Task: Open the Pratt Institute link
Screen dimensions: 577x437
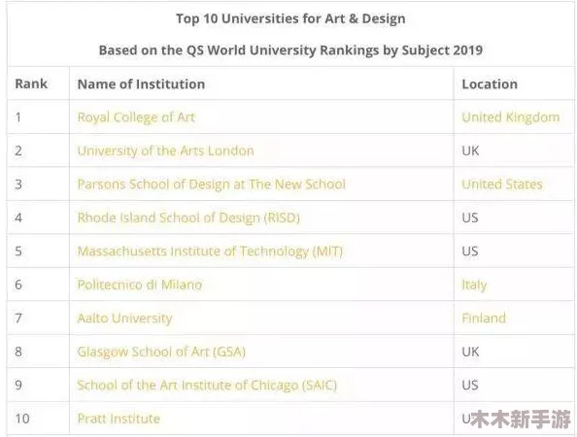Action: pos(119,419)
